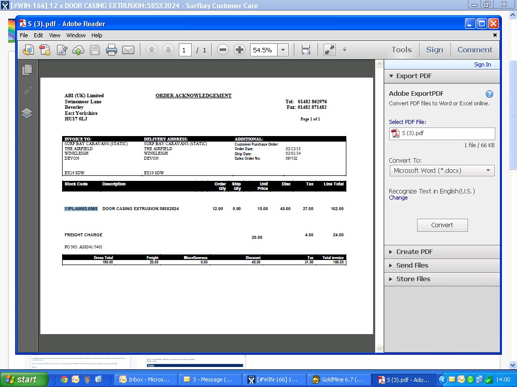Open the attachments paperclip panel
The image size is (517, 387).
27,91
